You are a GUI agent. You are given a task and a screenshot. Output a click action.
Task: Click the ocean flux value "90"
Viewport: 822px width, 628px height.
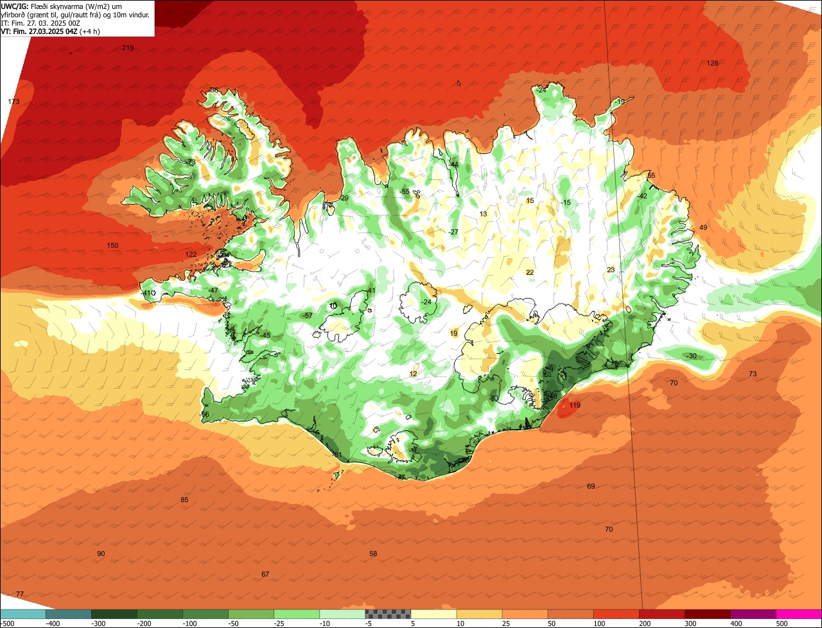pos(101,554)
